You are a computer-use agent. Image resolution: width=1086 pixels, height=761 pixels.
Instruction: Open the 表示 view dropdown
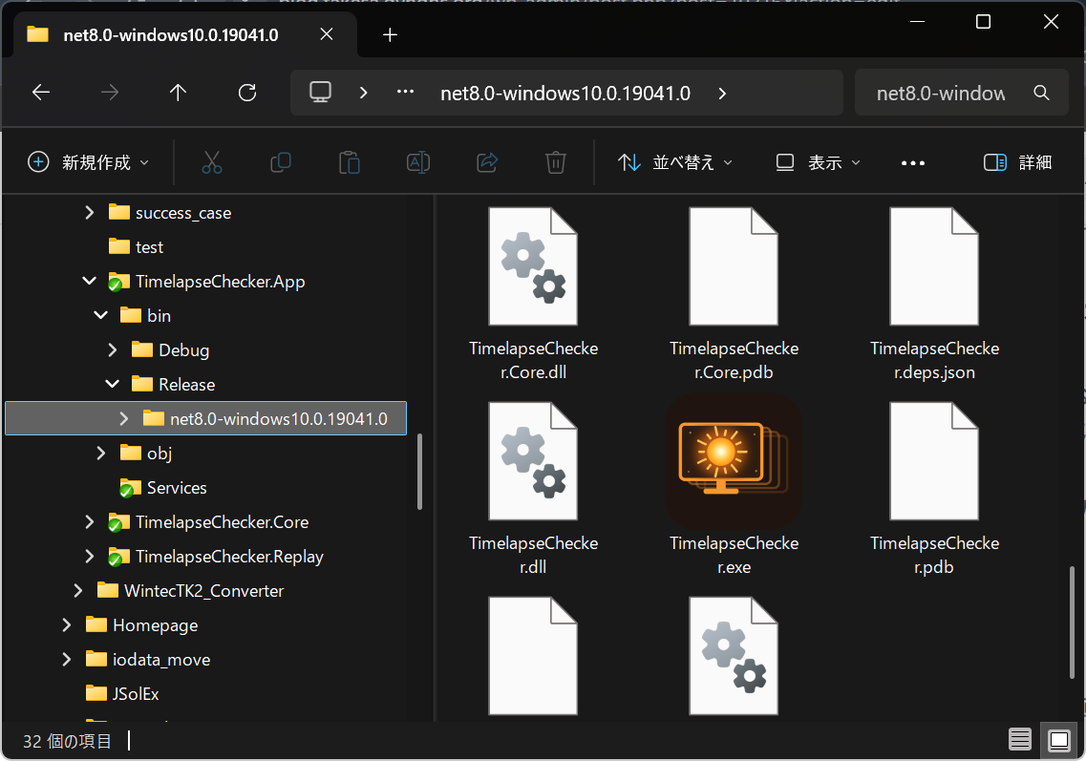[818, 162]
